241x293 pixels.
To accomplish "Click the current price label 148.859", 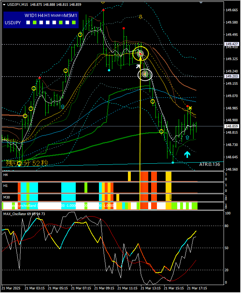I will coord(232,126).
